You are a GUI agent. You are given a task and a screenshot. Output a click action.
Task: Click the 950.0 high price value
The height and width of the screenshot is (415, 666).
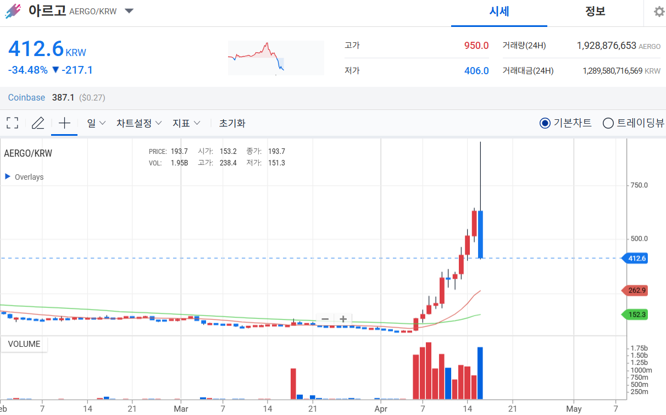(x=476, y=46)
